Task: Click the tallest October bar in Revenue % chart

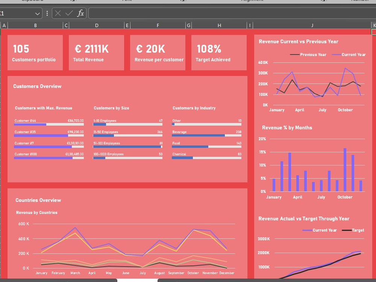Action: click(x=345, y=170)
